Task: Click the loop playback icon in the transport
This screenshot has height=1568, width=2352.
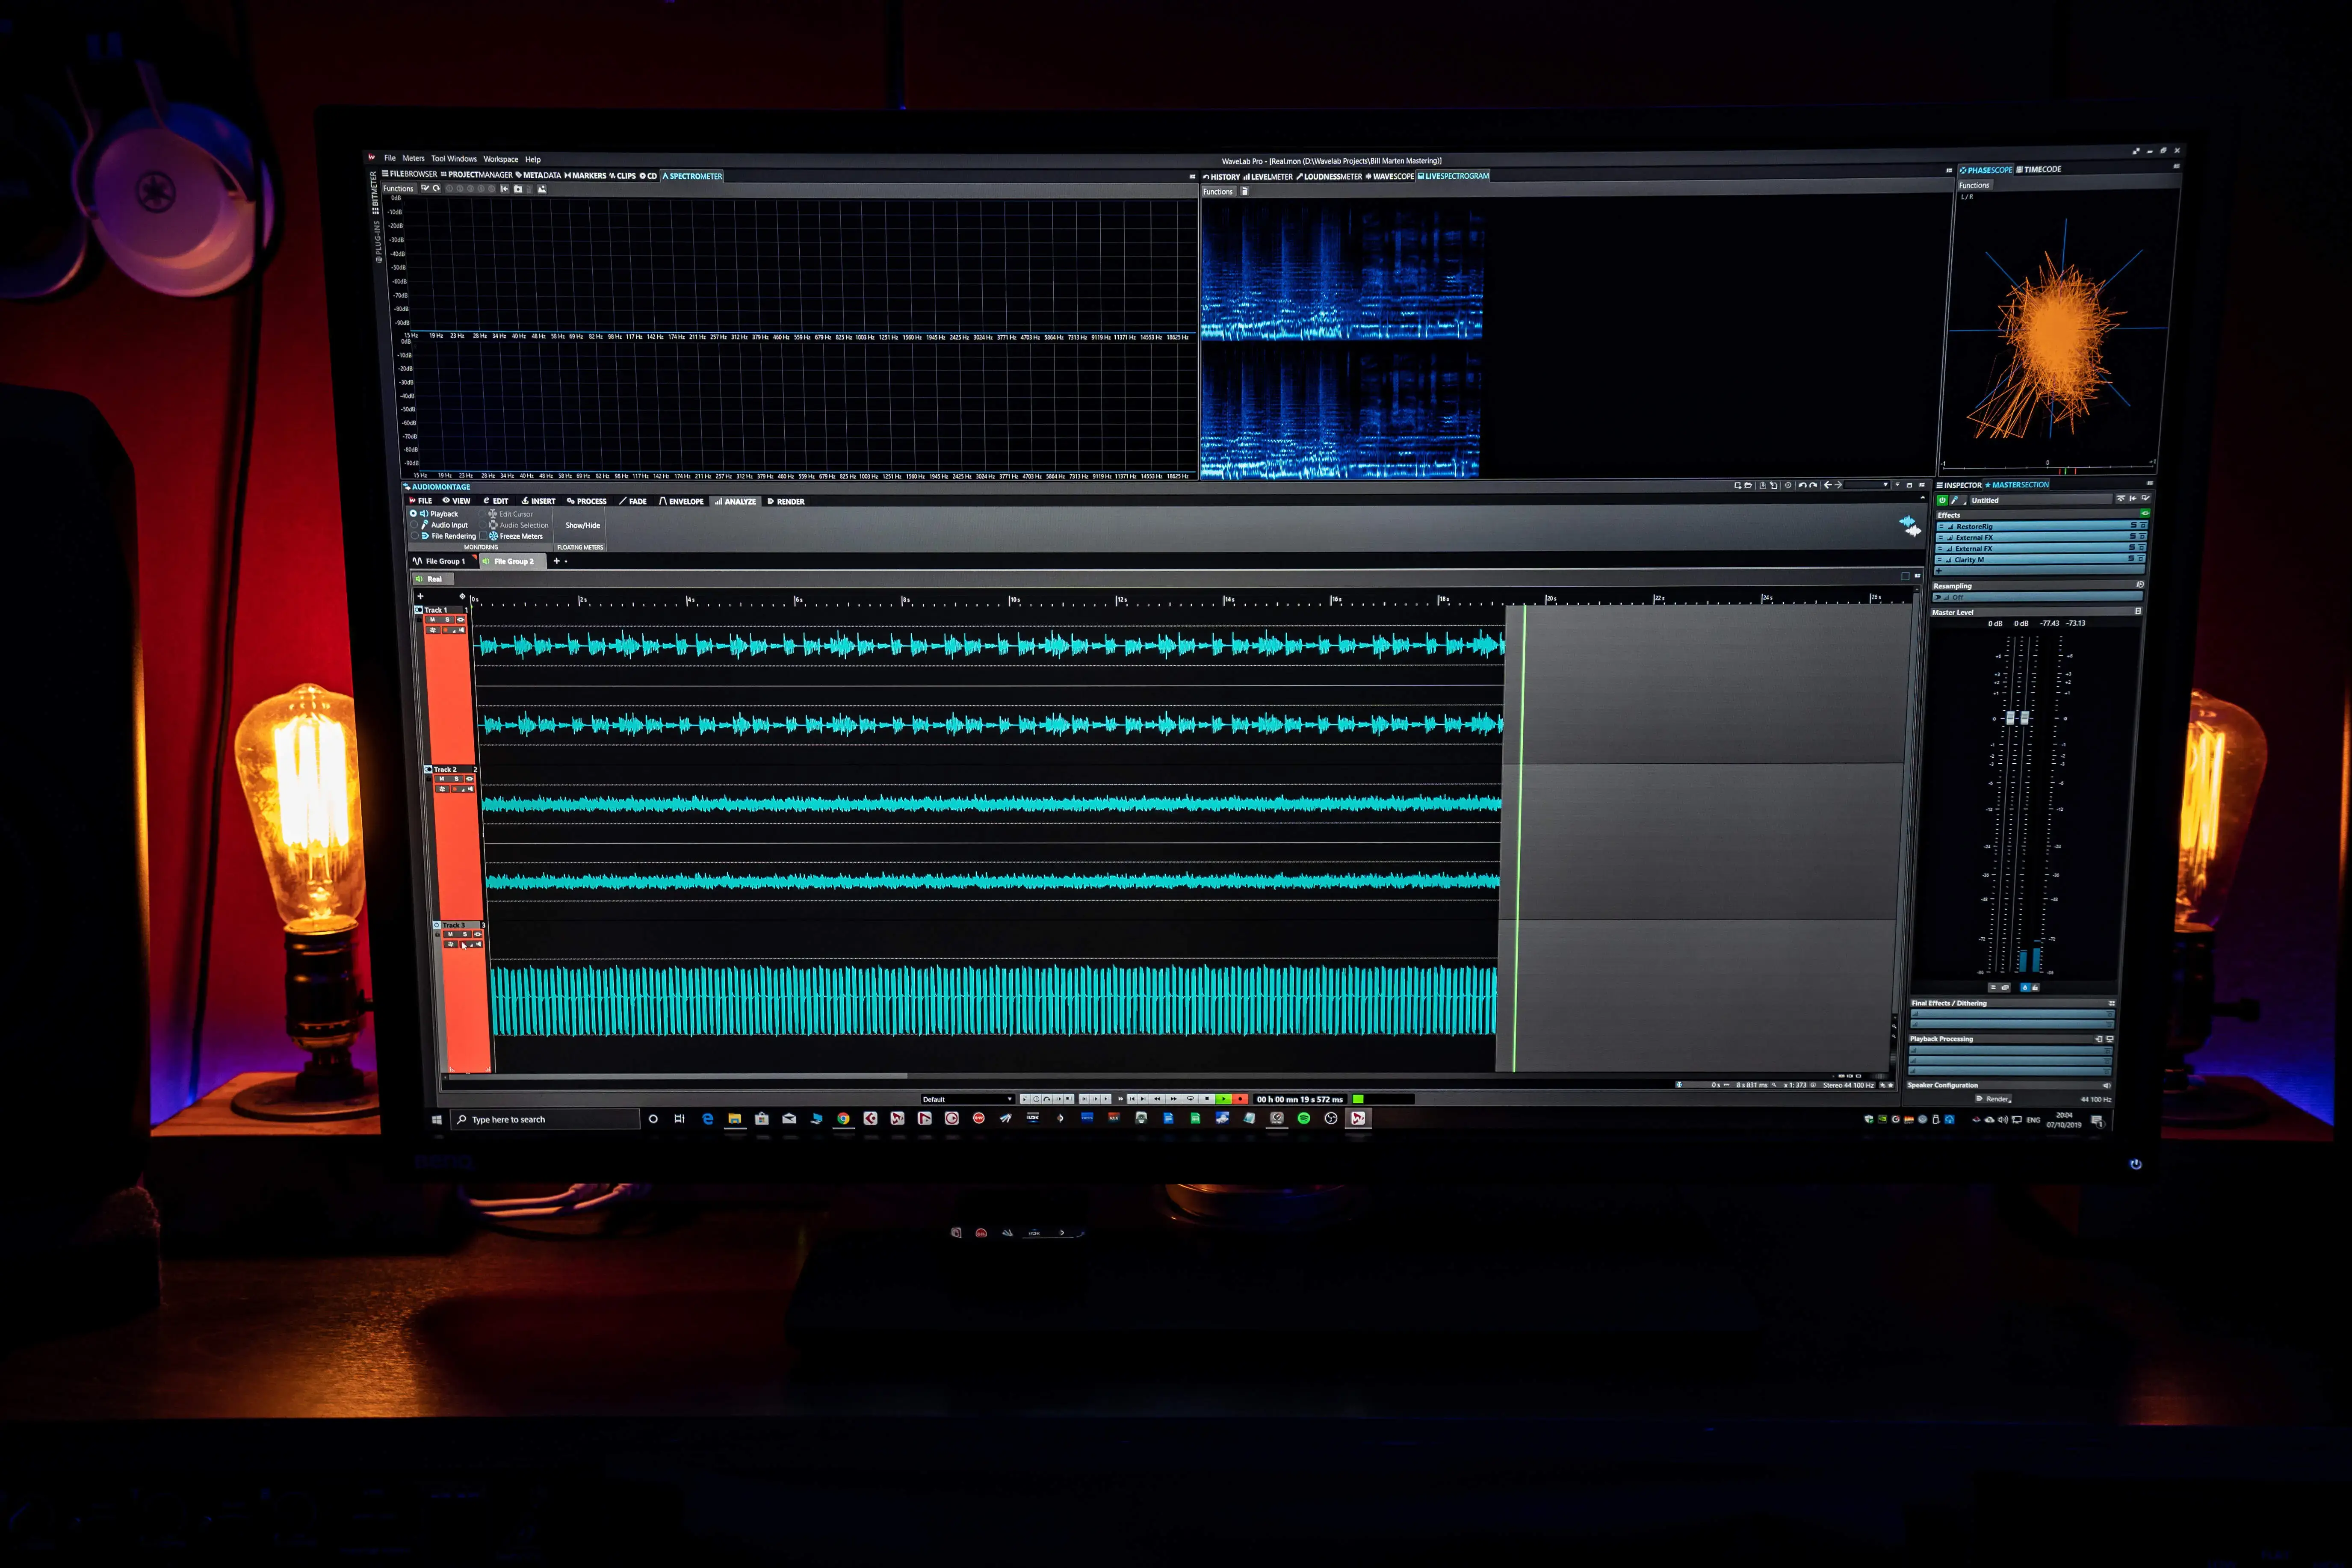Action: coord(1191,1099)
